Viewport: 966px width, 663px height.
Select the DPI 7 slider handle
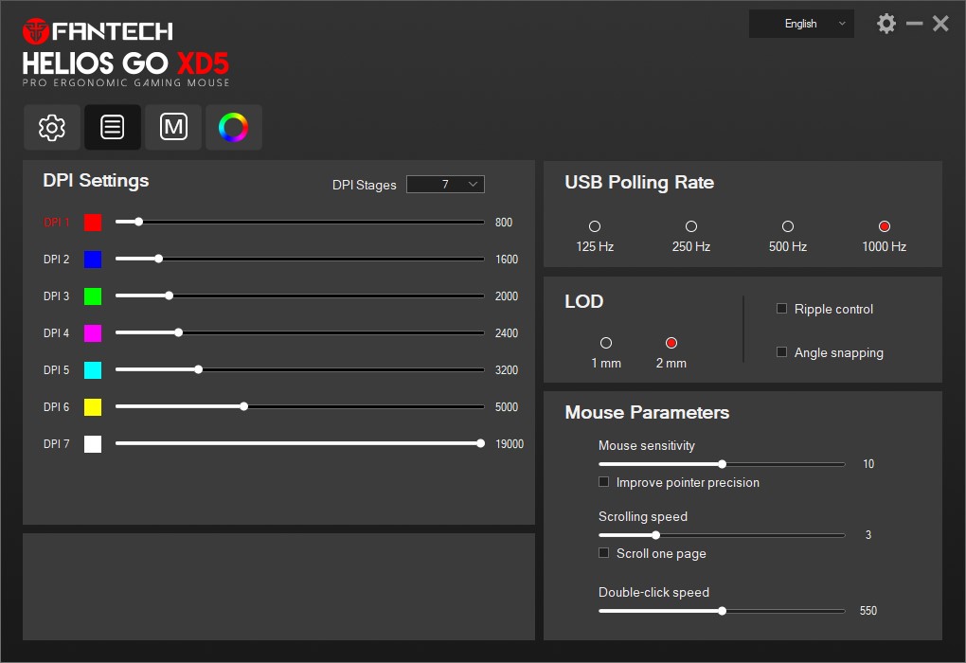(x=480, y=442)
